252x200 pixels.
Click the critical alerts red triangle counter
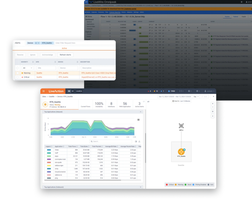[149, 91]
